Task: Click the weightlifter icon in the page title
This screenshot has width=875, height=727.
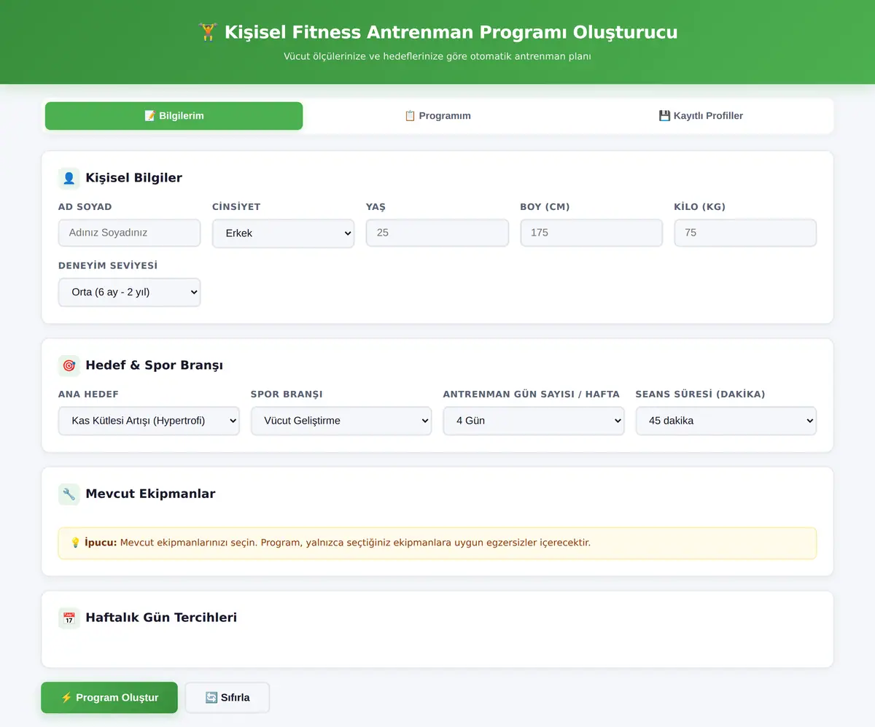Action: [208, 32]
